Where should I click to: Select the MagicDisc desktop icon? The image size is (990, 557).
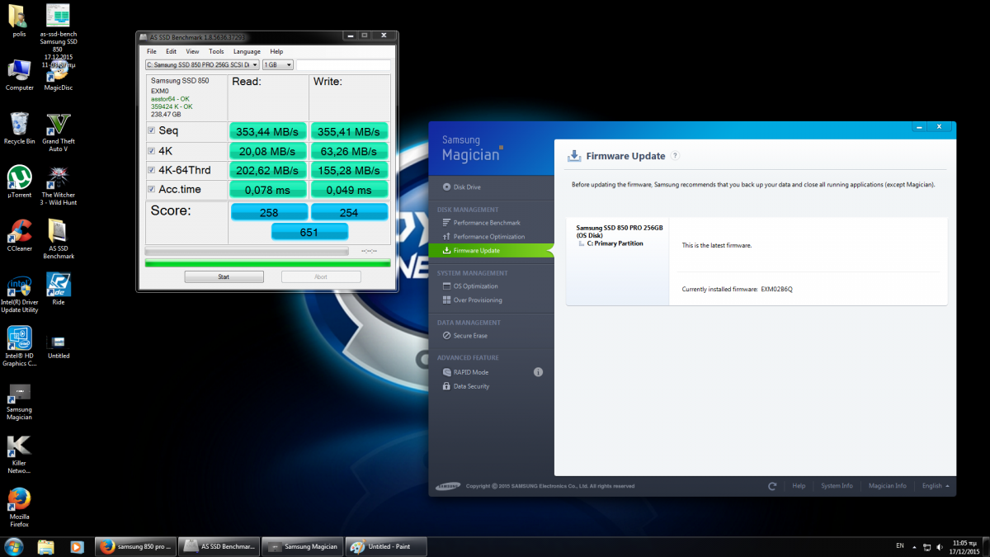tap(59, 75)
